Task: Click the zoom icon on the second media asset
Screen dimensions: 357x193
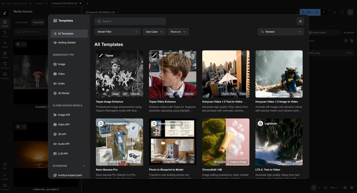Action: tap(18, 127)
